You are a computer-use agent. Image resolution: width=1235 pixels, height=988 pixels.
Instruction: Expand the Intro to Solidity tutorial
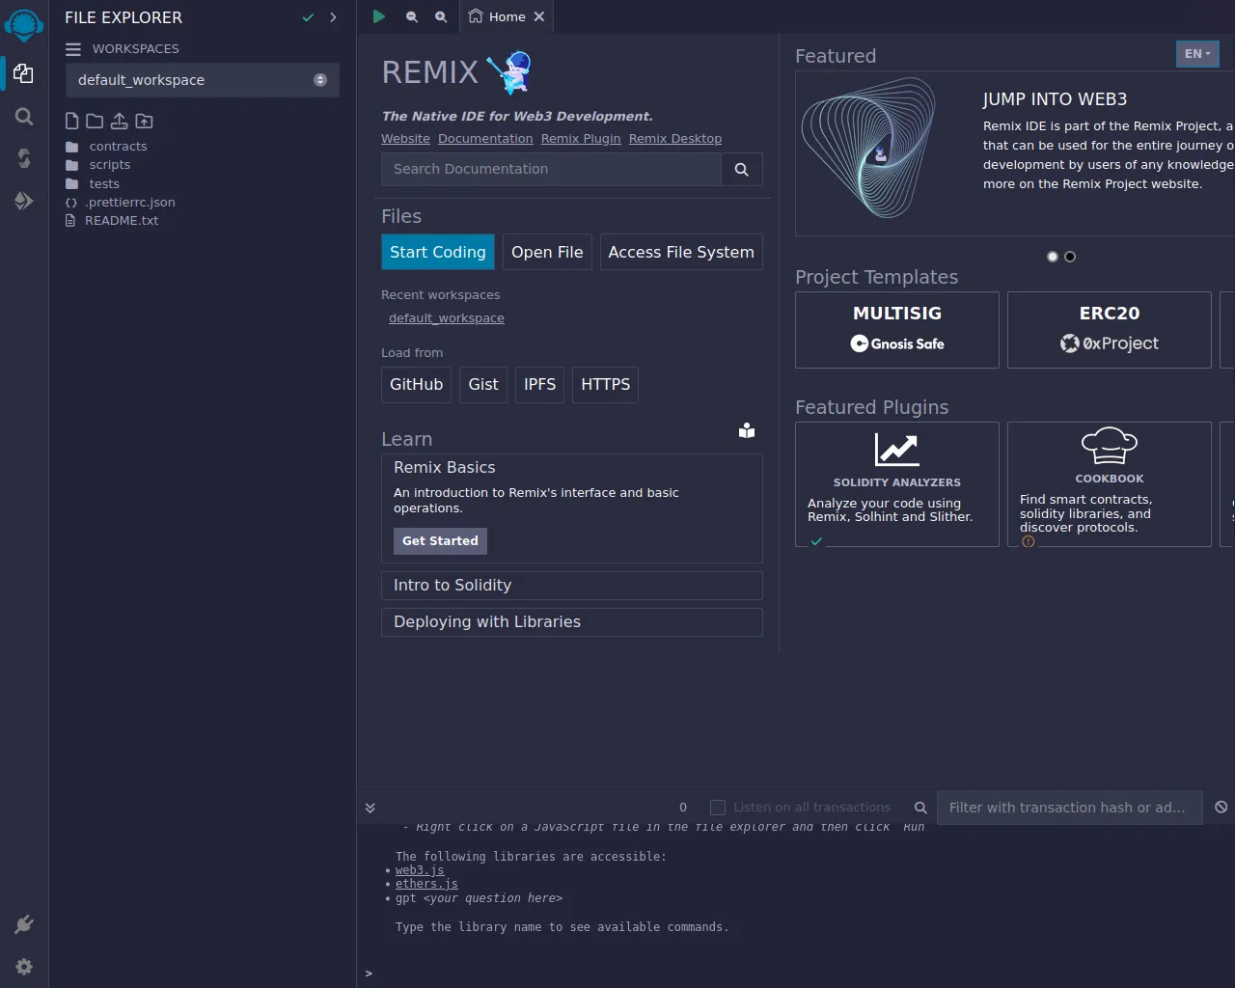pos(571,586)
